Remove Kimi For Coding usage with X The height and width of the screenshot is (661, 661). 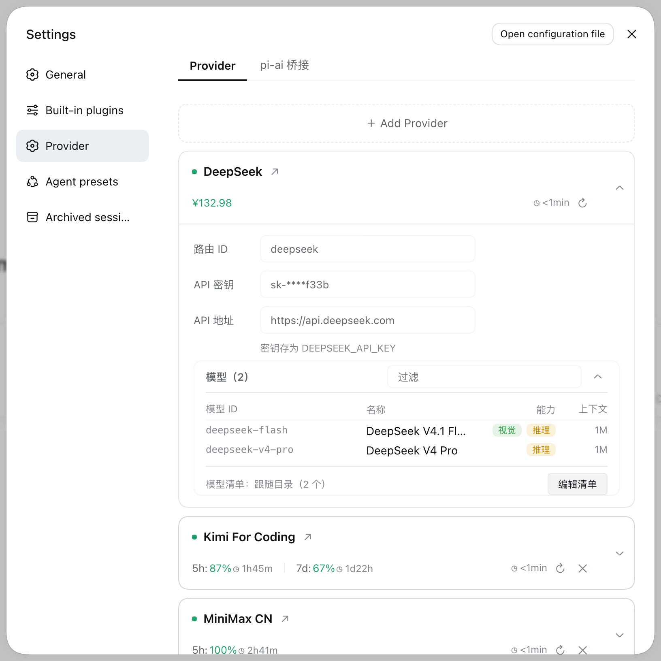click(582, 569)
